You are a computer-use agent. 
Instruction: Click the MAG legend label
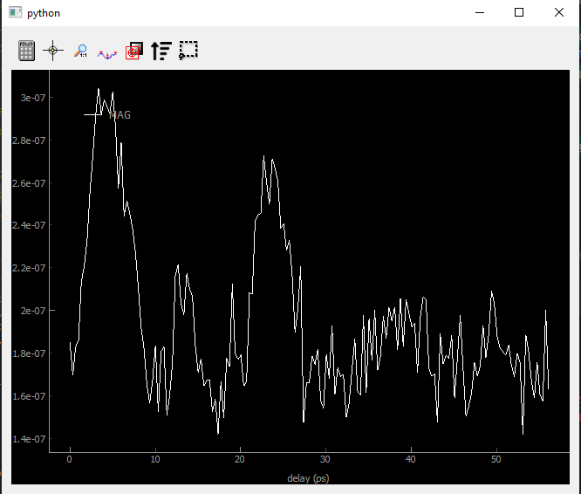click(x=120, y=115)
